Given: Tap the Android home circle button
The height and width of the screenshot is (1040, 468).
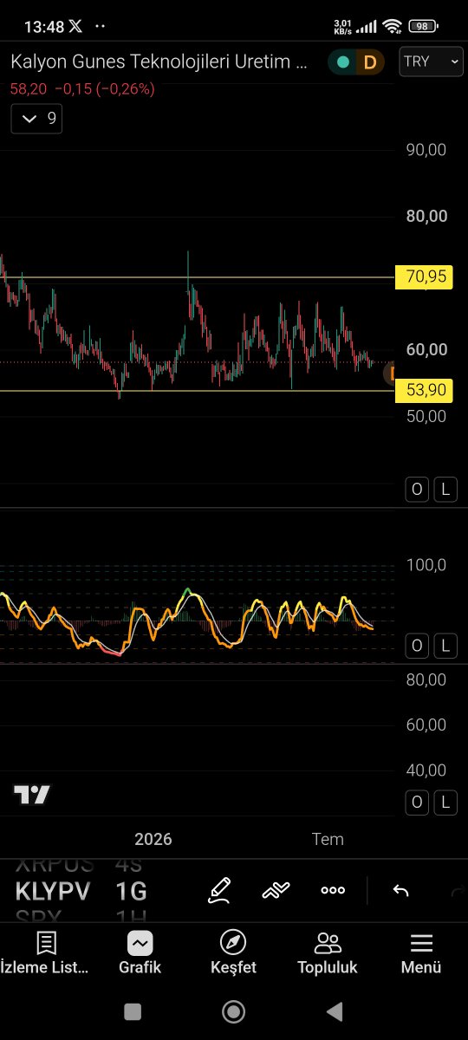Looking at the screenshot, I should pos(233,1011).
